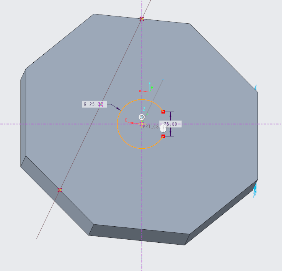
Task: Select the lower red arc endpoint handle
Action: [163, 136]
